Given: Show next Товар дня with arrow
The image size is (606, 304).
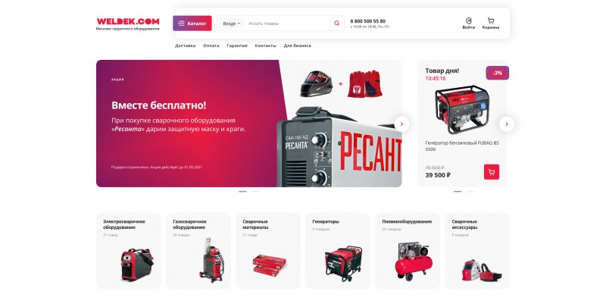Looking at the screenshot, I should point(507,124).
